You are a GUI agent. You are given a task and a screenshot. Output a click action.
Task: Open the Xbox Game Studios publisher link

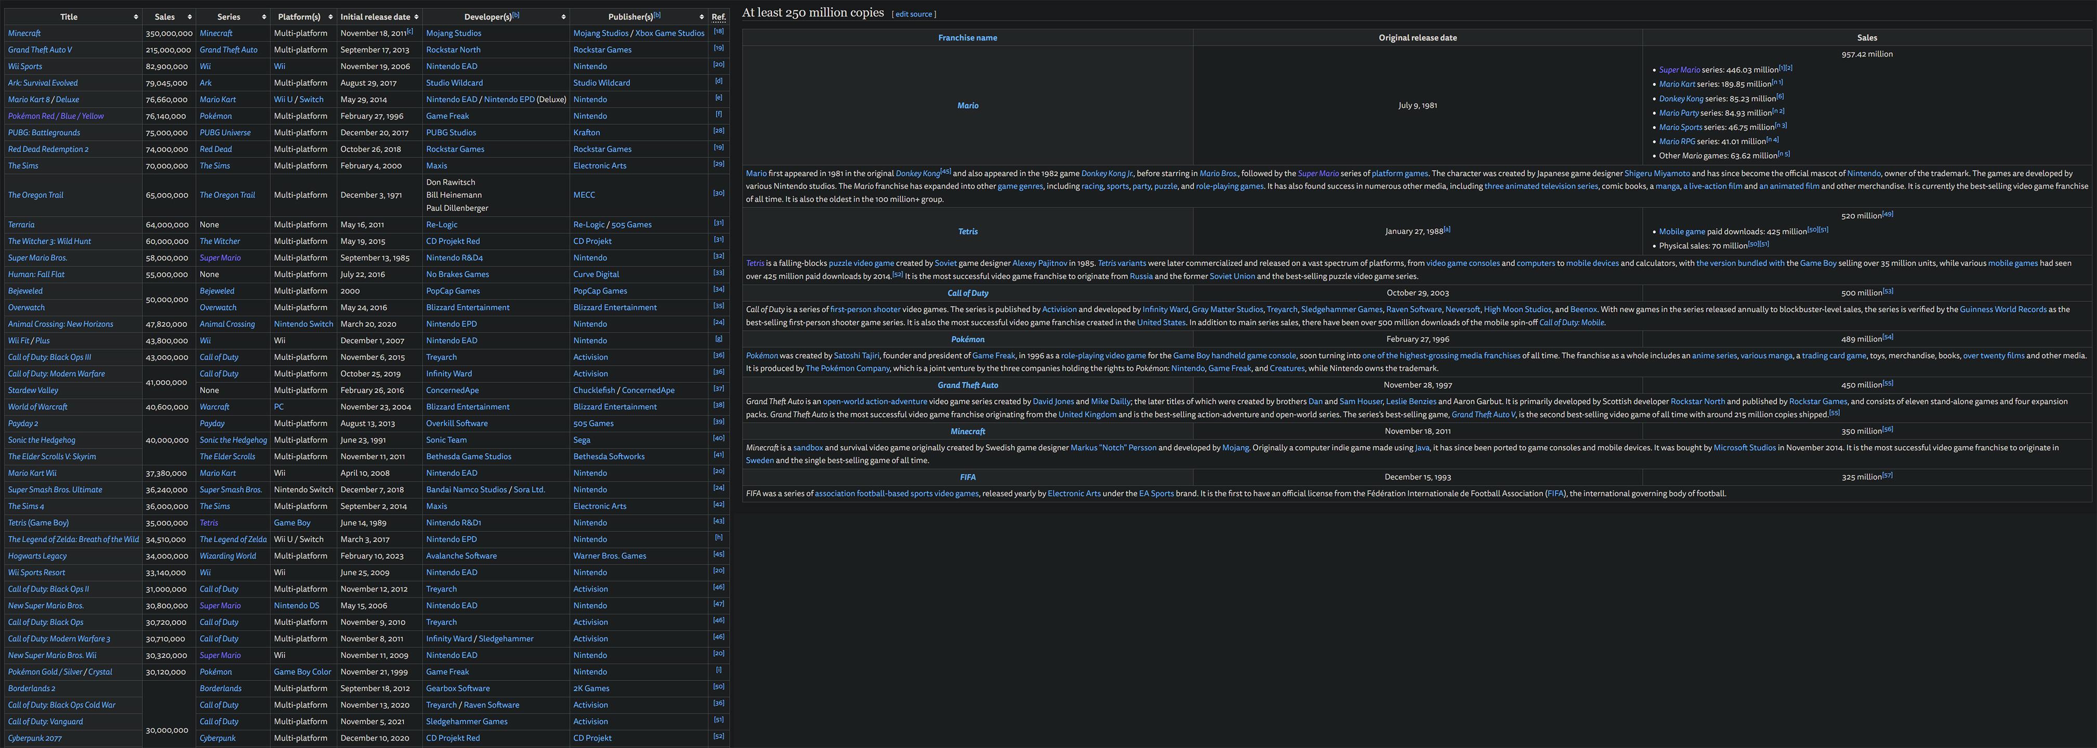click(x=670, y=33)
